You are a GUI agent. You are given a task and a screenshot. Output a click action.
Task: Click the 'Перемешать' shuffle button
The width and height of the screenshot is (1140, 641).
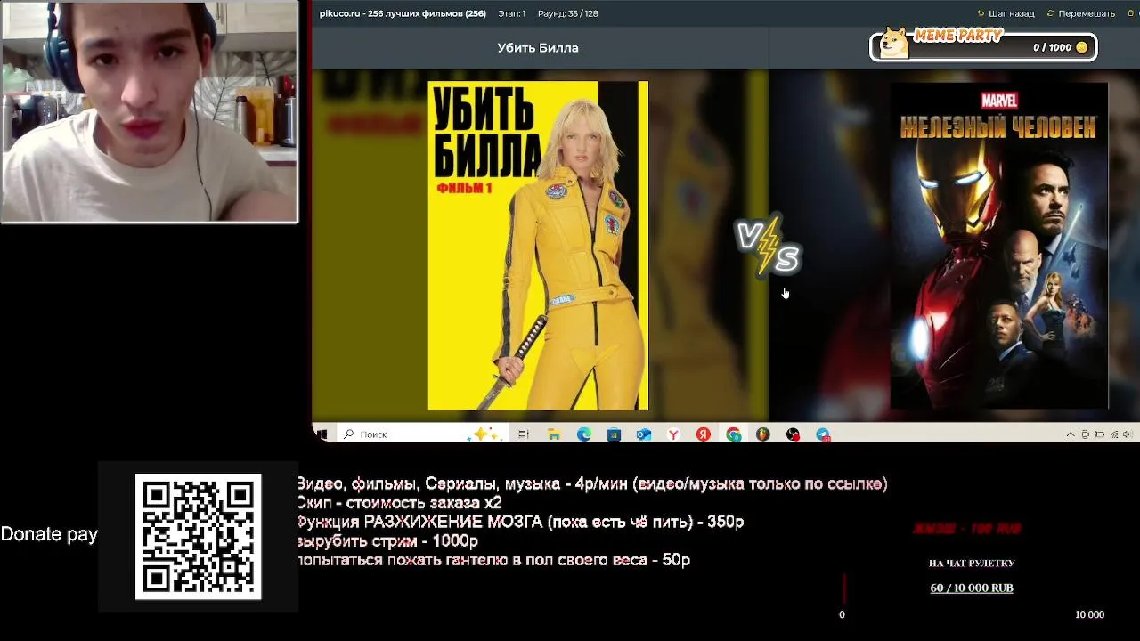tap(1080, 13)
